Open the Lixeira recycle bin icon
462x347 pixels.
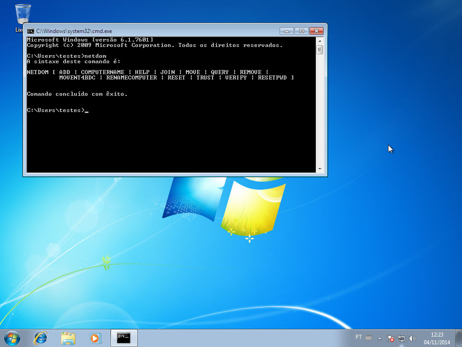click(22, 14)
